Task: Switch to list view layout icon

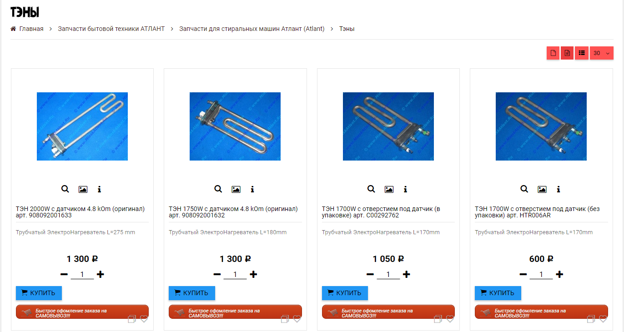Action: [x=581, y=53]
